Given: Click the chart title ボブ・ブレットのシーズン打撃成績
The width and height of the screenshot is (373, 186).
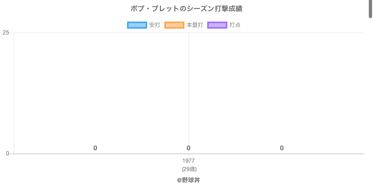Looking at the screenshot, I should point(186,9).
